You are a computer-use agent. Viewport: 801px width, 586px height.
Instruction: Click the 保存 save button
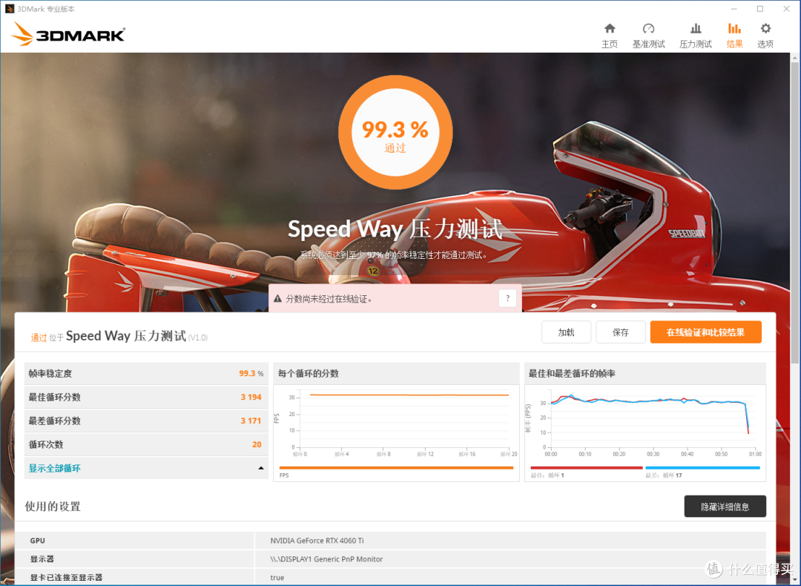click(x=621, y=332)
